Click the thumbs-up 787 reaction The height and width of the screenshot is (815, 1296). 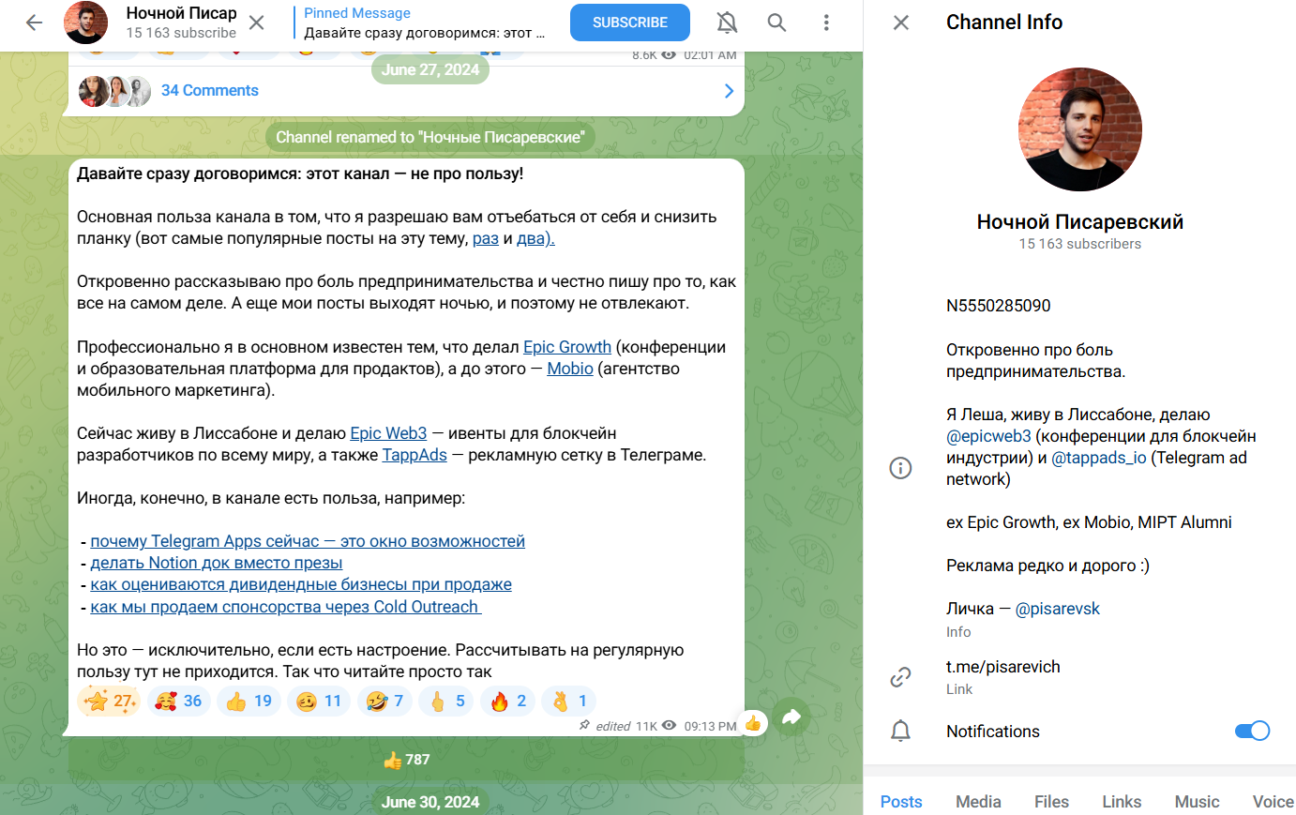[x=407, y=761]
